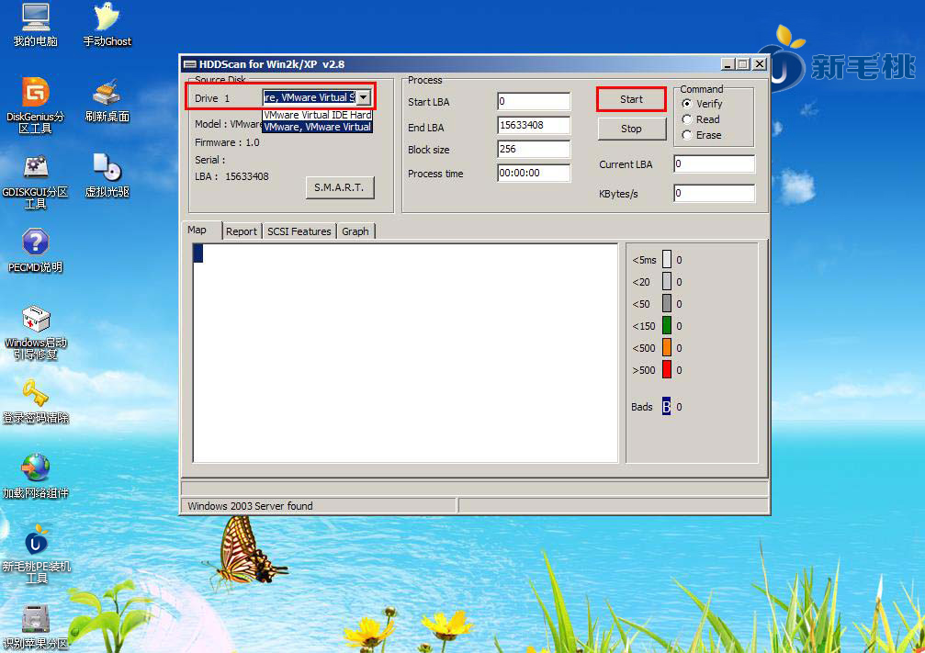
Task: Click the red >500 legend swatch
Action: click(667, 369)
